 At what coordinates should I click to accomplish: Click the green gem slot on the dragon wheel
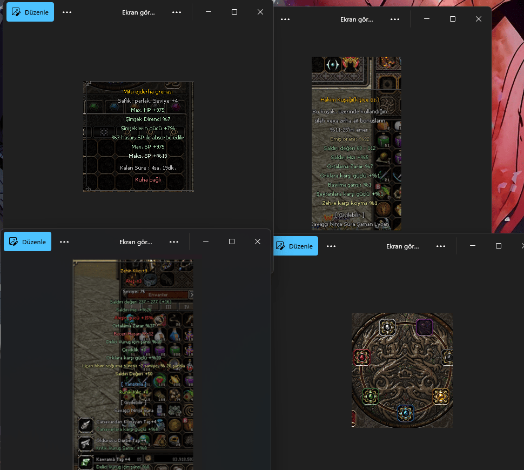pos(370,397)
